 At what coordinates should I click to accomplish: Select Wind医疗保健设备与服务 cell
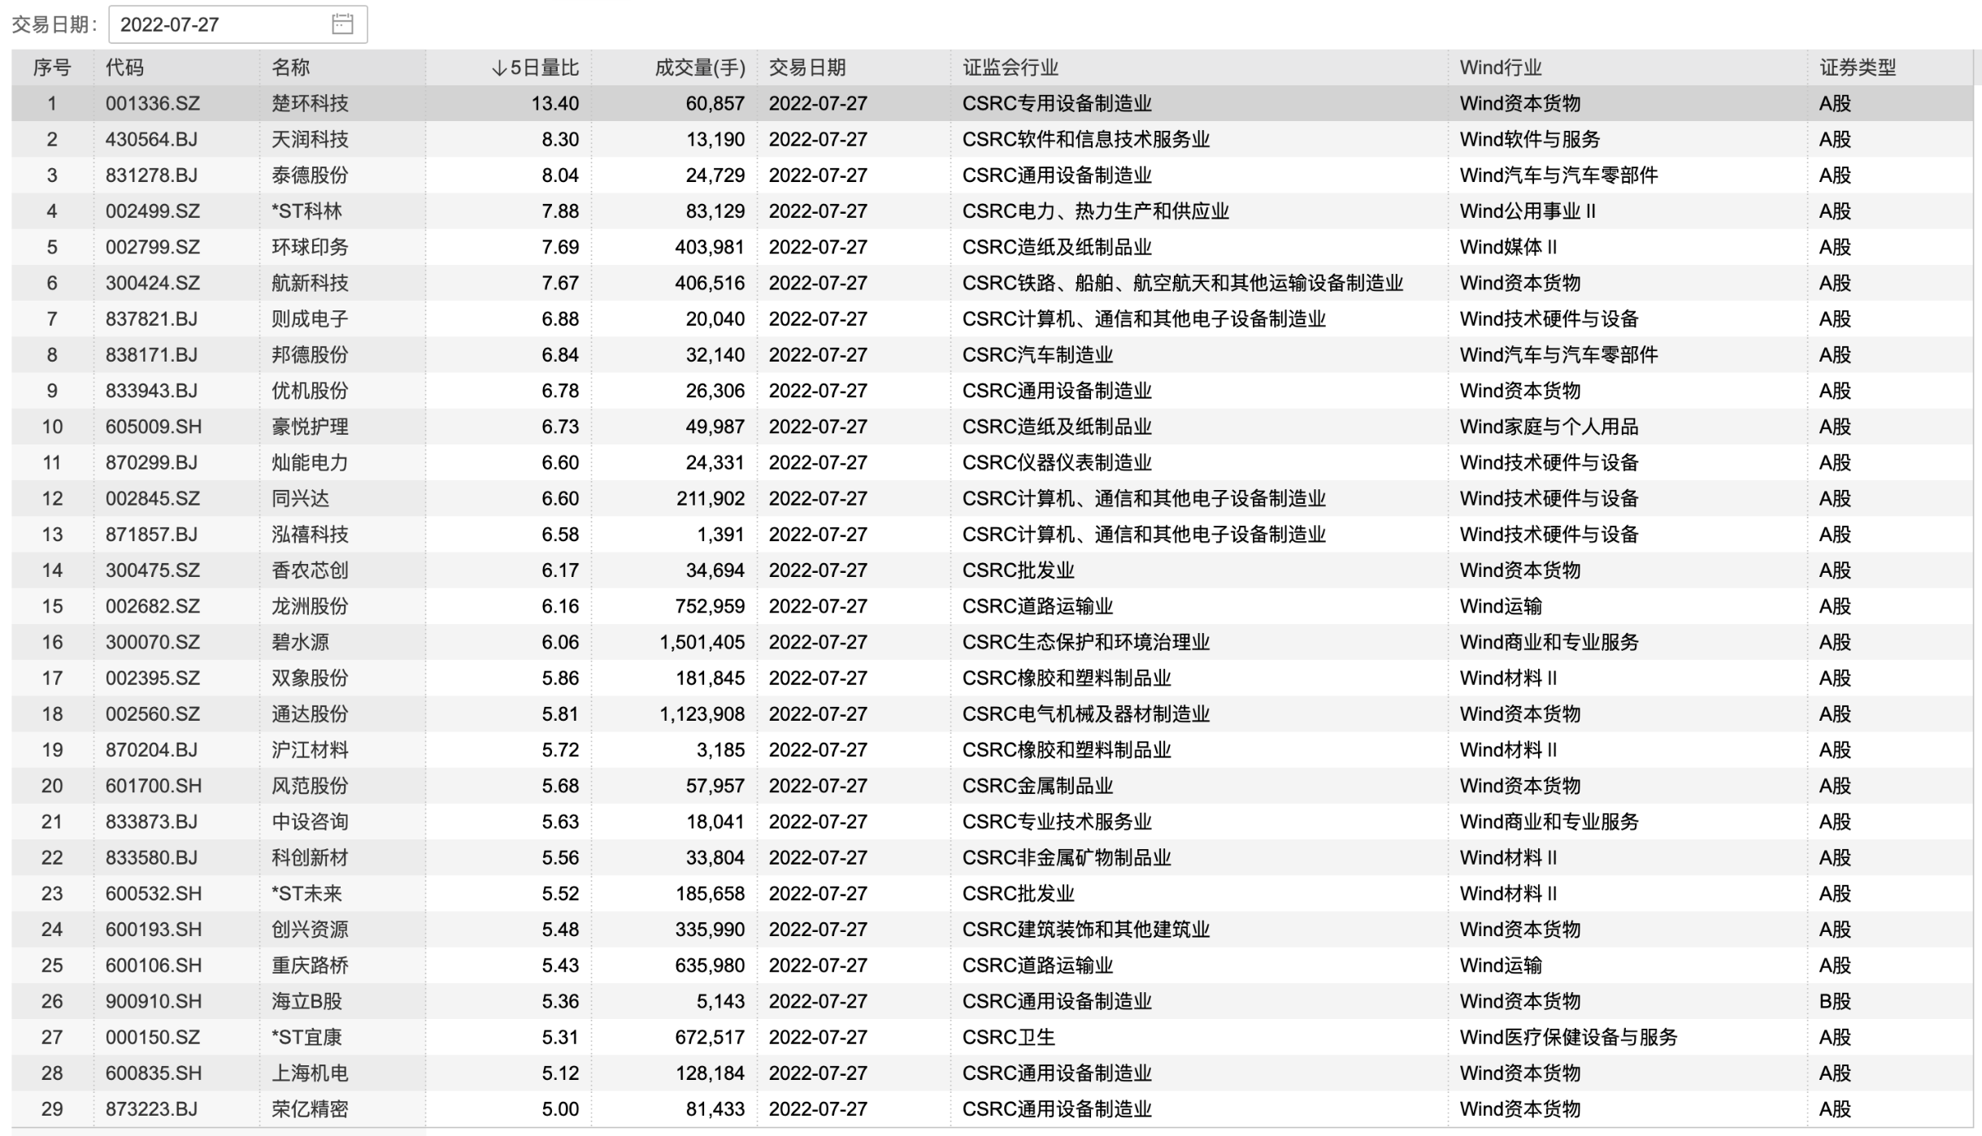tap(1568, 1037)
